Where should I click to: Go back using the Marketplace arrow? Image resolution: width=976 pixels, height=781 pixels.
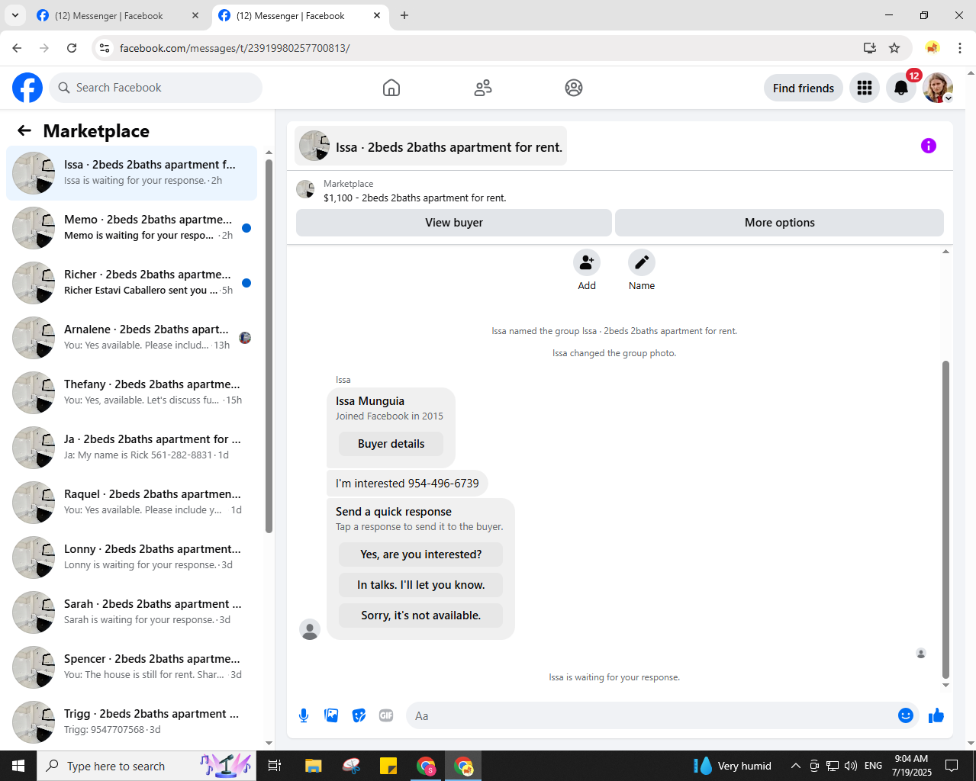[x=24, y=130]
